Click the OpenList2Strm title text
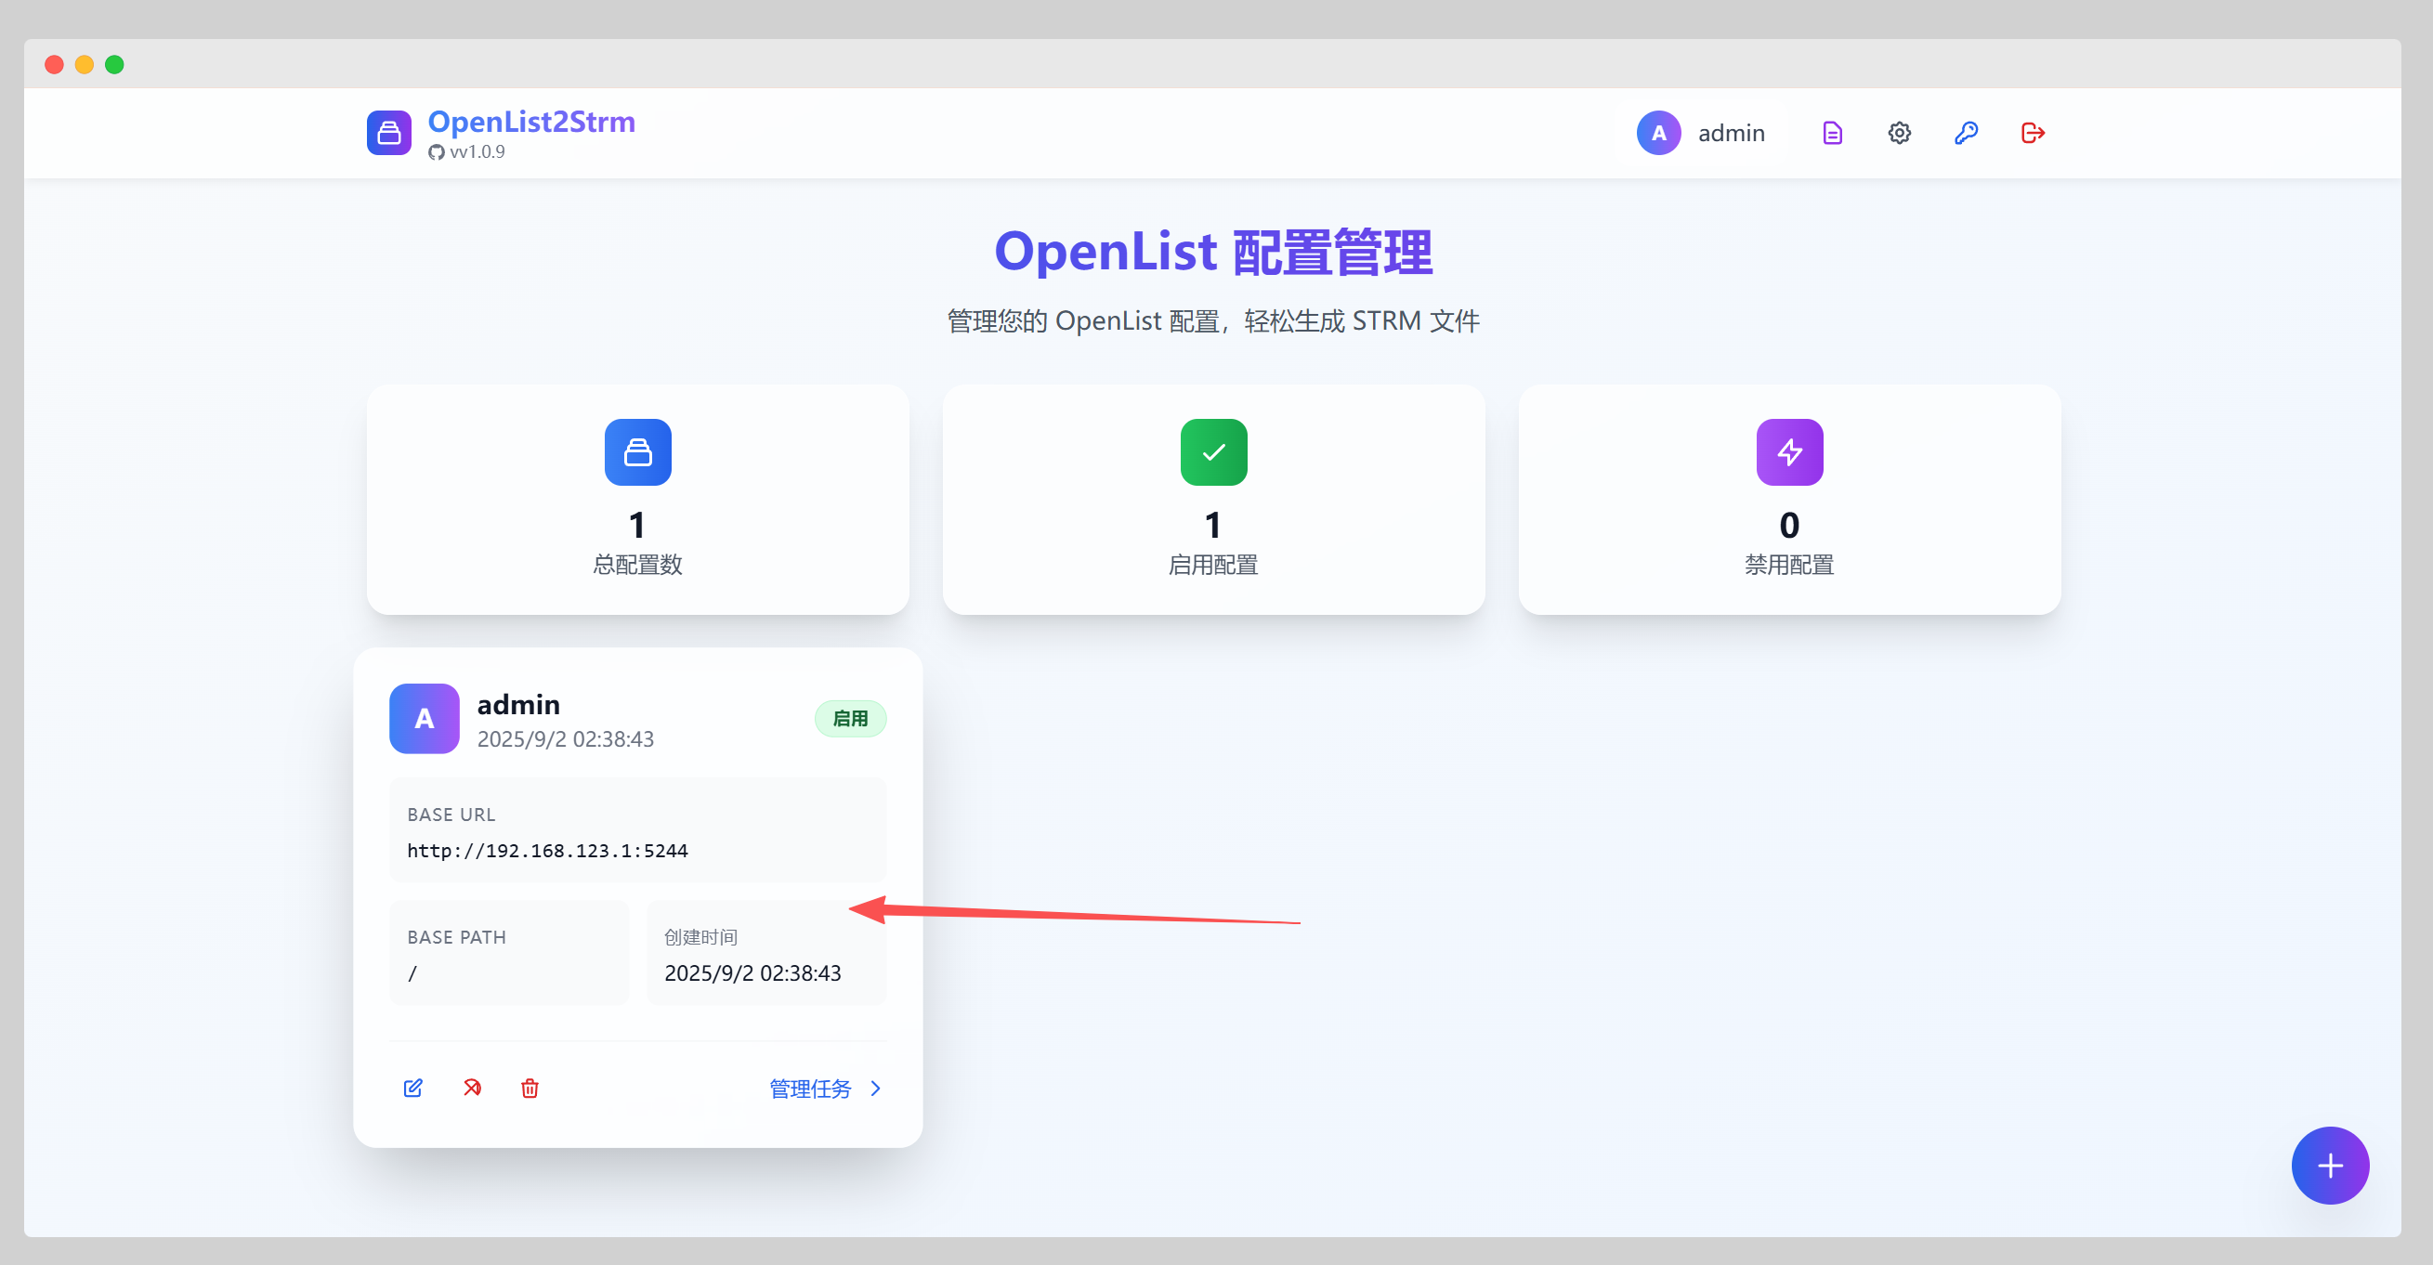 (530, 122)
